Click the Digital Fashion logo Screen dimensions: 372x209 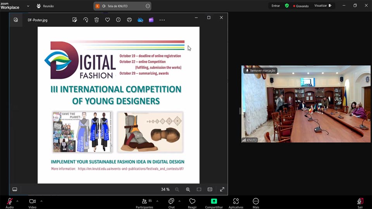(80, 60)
